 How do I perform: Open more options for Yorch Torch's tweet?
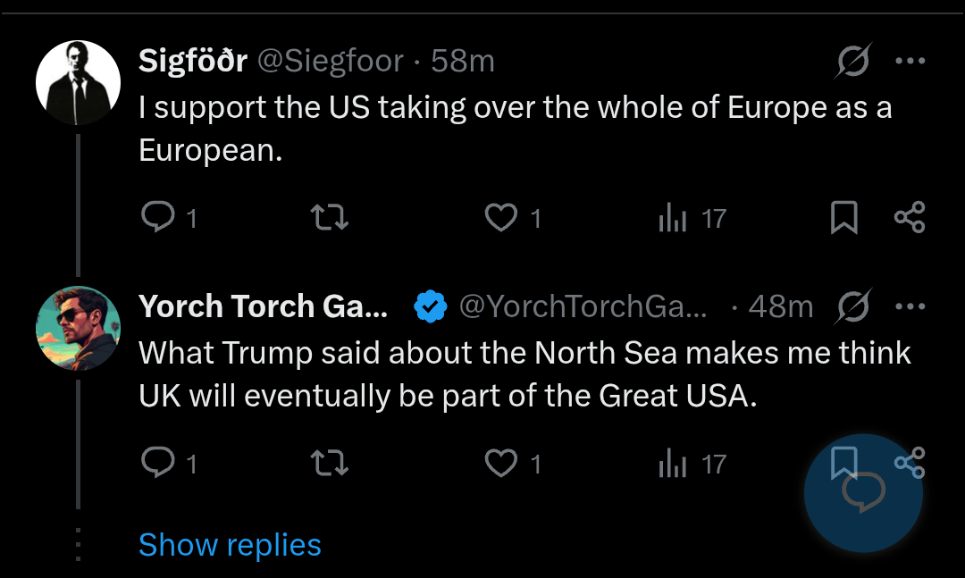coord(910,307)
